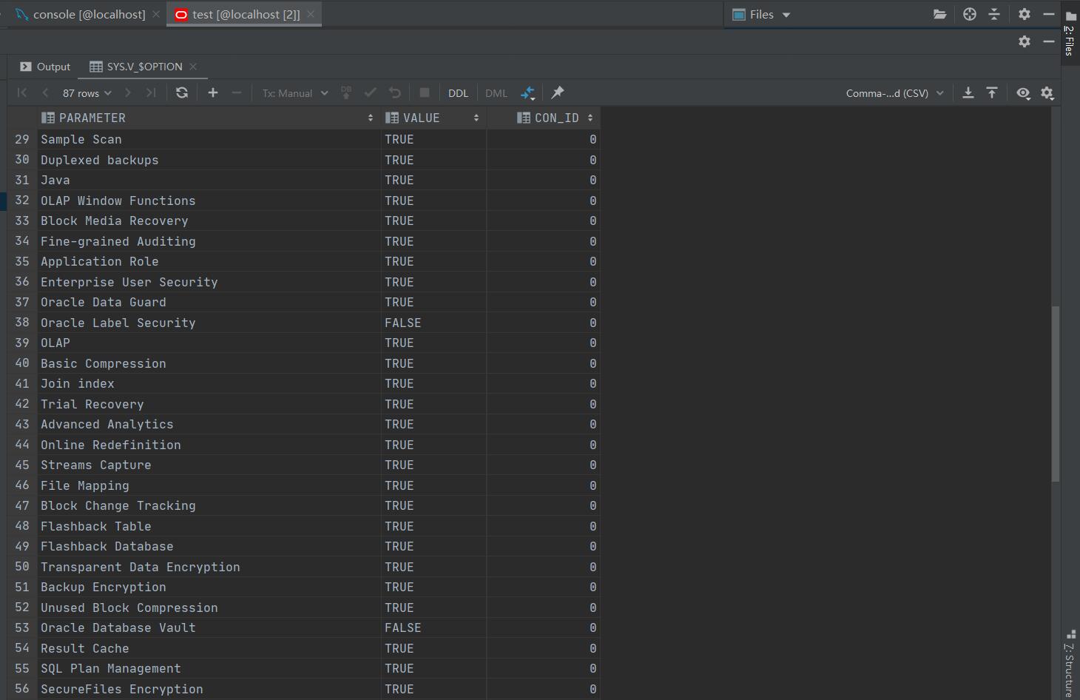Click the Block Change Tracking cell
Viewport: 1080px width, 700px height.
(209, 505)
